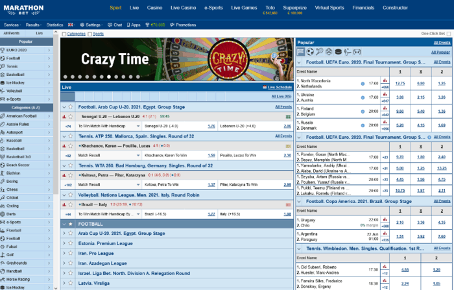Collapse the FOOTBALL section header
The image size is (454, 290).
coord(64,224)
